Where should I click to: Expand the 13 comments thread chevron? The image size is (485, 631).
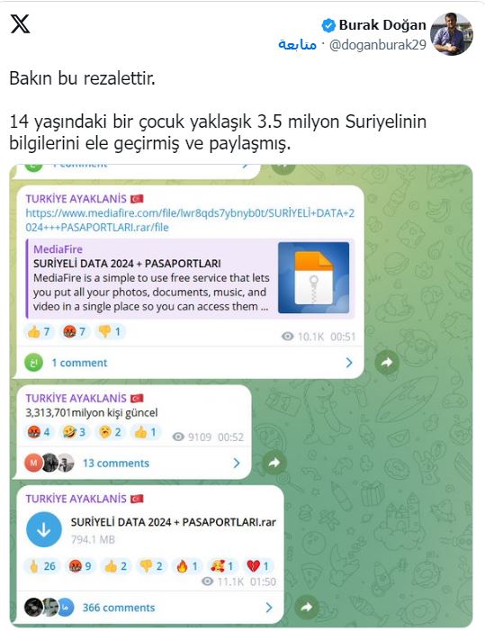[x=237, y=464]
